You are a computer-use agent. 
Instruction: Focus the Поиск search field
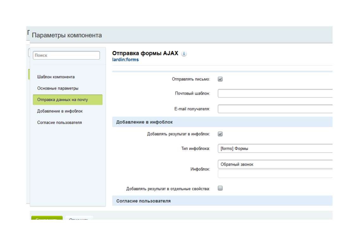click(66, 55)
